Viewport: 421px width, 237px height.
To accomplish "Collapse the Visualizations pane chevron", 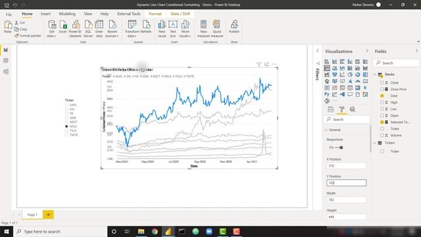I will click(x=367, y=51).
